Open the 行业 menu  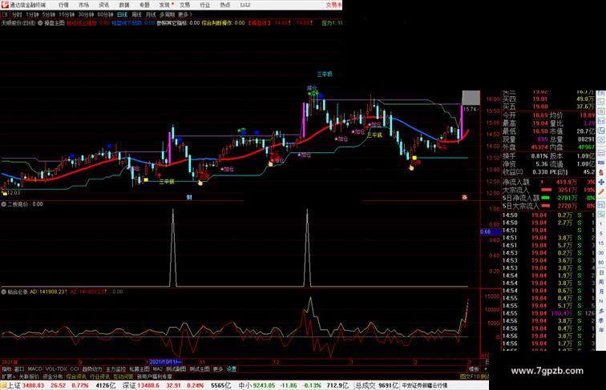click(205, 5)
